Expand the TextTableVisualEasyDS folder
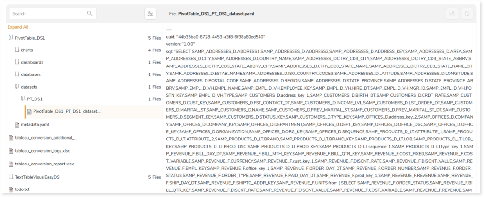 tap(11, 177)
